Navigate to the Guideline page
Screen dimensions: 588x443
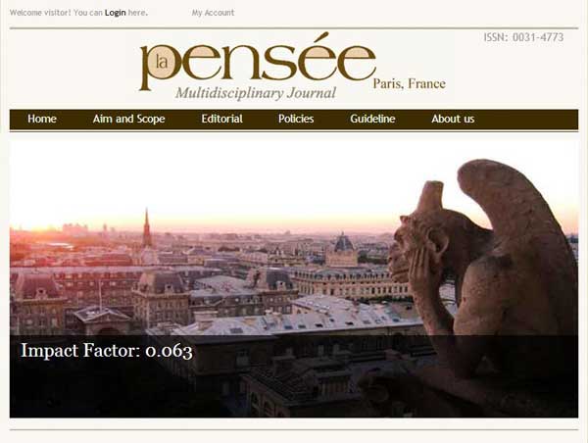(x=372, y=119)
